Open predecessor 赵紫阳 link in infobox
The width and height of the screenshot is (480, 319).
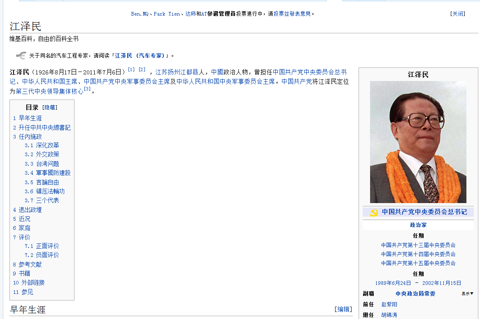389,304
